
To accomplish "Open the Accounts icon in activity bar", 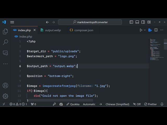I will pos(5,85).
